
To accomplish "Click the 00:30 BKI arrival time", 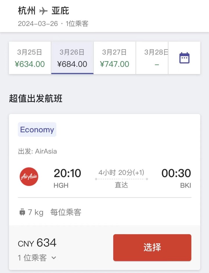I will pos(176,178).
